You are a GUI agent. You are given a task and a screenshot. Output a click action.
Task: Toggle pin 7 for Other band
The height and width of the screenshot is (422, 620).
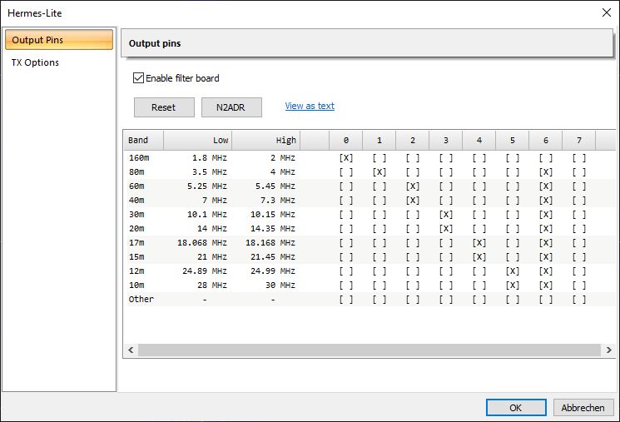[x=579, y=299]
